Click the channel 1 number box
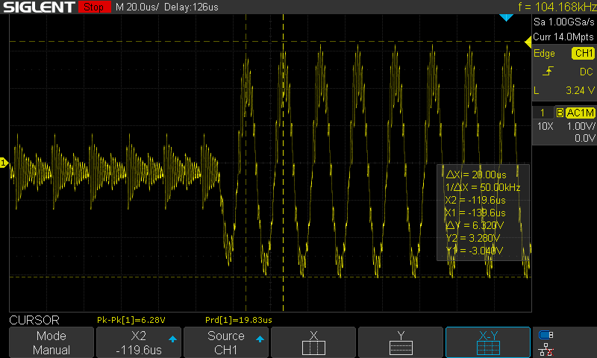The image size is (597, 358). [543, 113]
